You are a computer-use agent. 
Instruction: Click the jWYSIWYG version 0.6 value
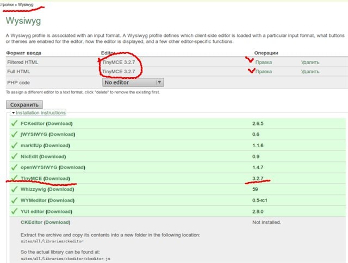[256, 134]
